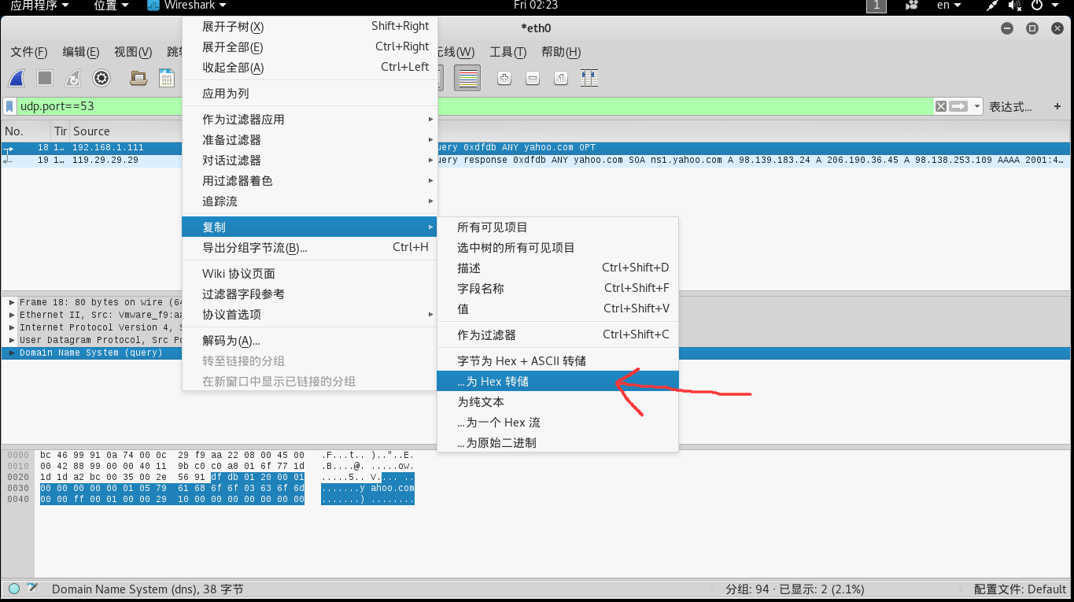The height and width of the screenshot is (602, 1074).
Task: Open 过滤器字段参考
Action: tap(310, 294)
